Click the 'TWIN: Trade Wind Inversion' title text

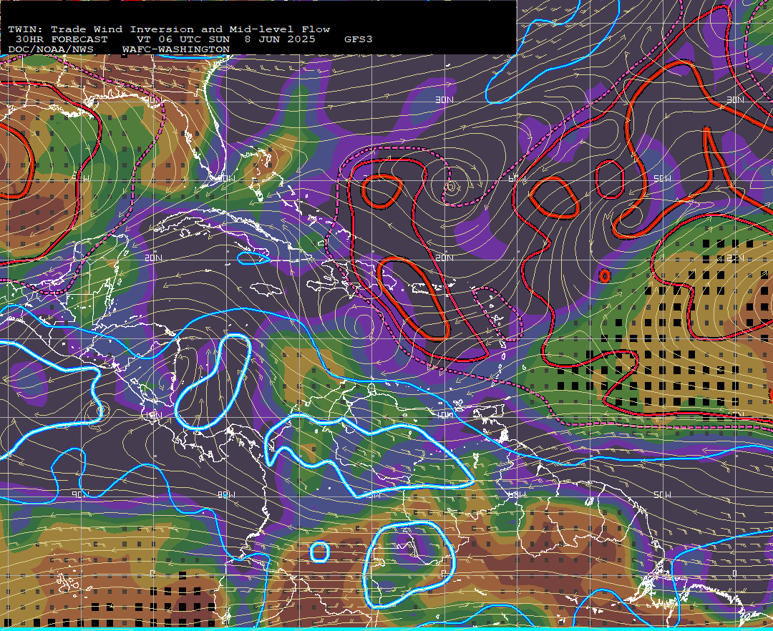click(x=101, y=29)
